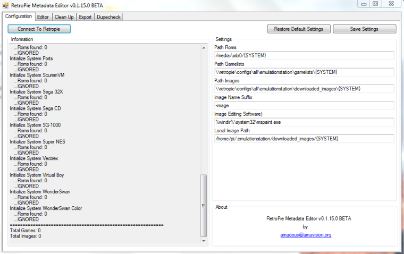
Task: Switch to the Editor tab
Action: tap(43, 17)
